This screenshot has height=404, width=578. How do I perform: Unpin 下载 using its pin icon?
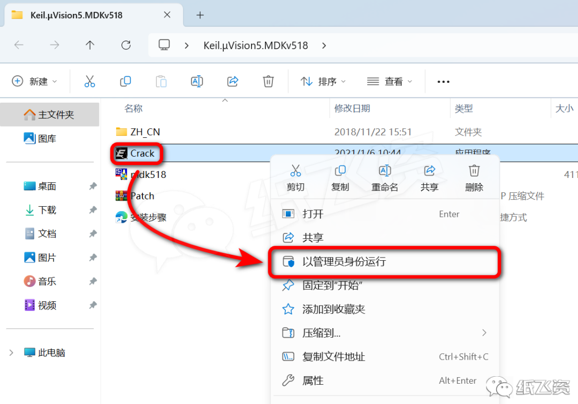(93, 210)
